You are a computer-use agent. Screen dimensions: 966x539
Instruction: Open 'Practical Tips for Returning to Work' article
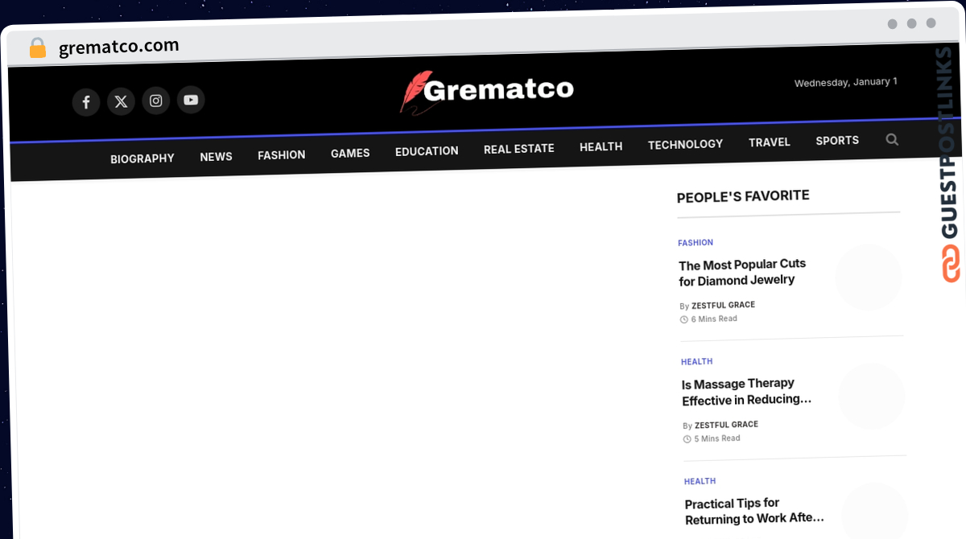(754, 511)
